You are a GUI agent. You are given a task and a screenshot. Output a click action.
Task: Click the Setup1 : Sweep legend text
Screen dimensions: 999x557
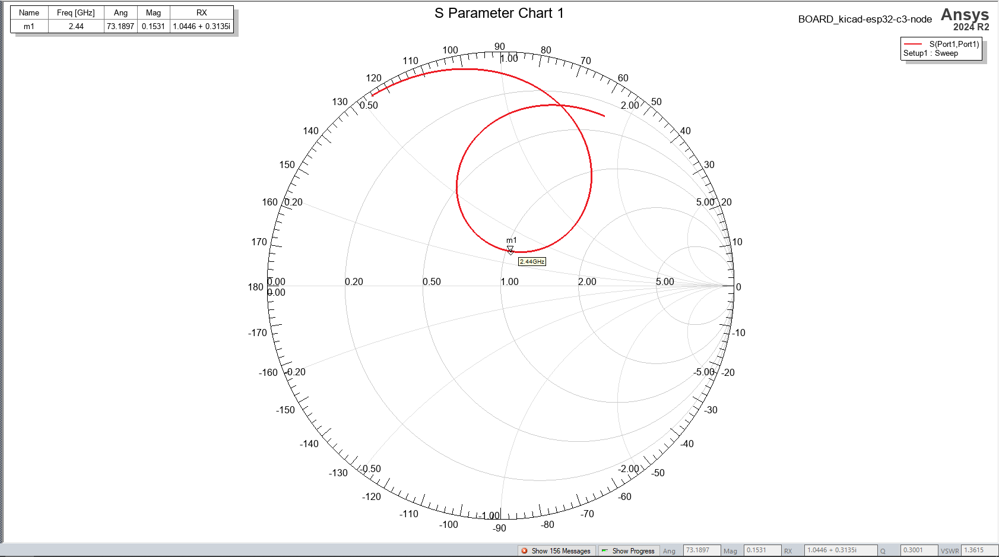931,53
